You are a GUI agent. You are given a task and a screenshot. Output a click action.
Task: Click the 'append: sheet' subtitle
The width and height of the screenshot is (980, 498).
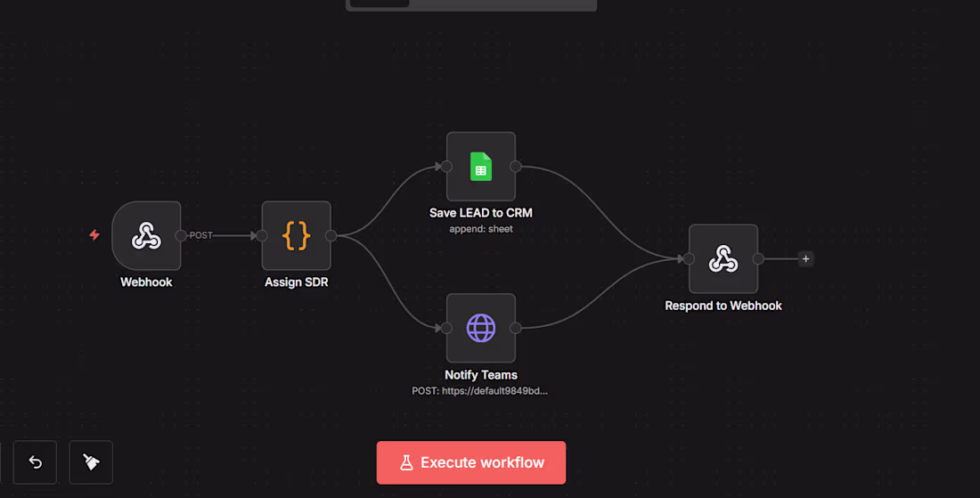(480, 229)
